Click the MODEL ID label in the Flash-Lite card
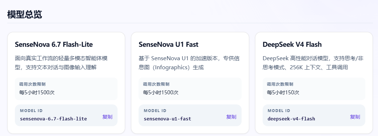 pos(31,111)
